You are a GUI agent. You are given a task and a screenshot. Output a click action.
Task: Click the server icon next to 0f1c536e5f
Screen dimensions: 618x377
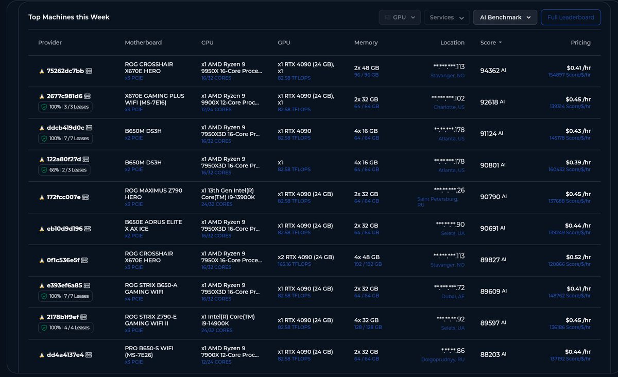coord(84,261)
